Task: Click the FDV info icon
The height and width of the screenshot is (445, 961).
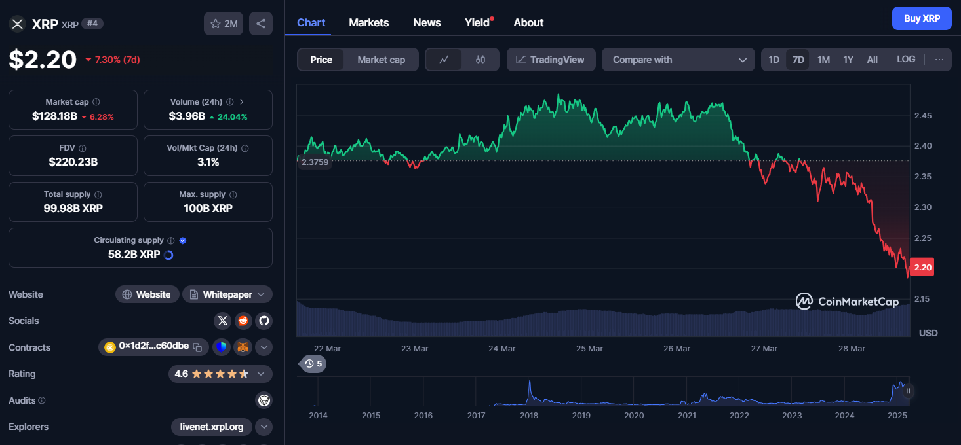Action: 82,149
